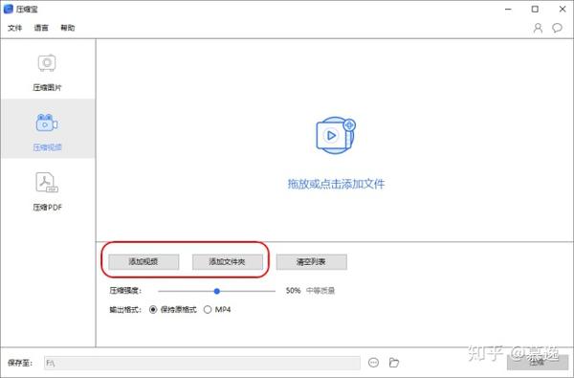The width and height of the screenshot is (574, 378).
Task: Click the 压缩PDF label in the sidebar
Action: pyautogui.click(x=47, y=208)
